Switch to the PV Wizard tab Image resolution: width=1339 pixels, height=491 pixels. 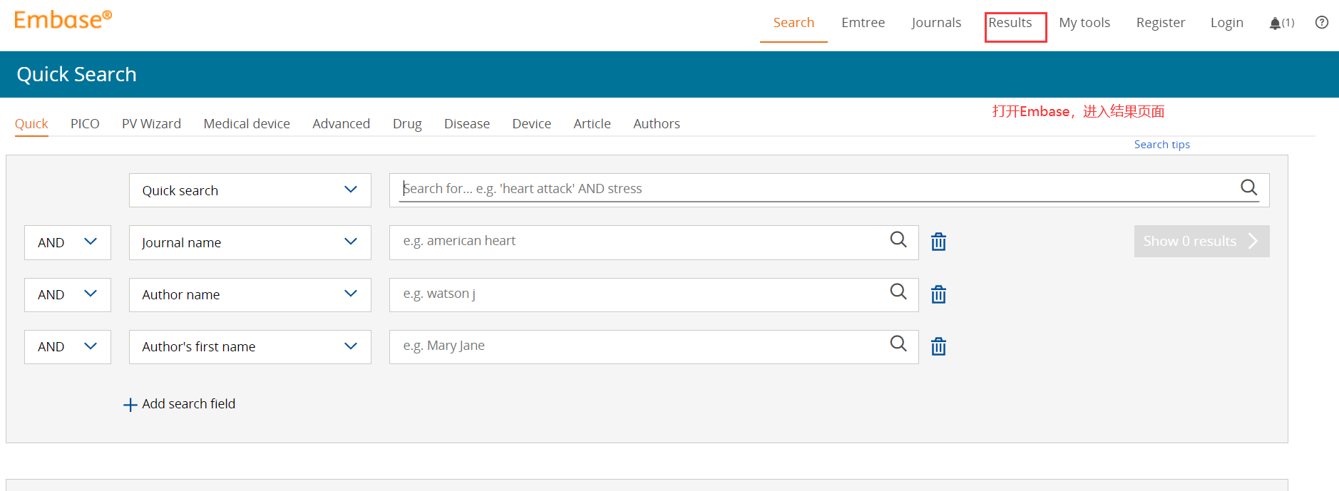click(151, 123)
